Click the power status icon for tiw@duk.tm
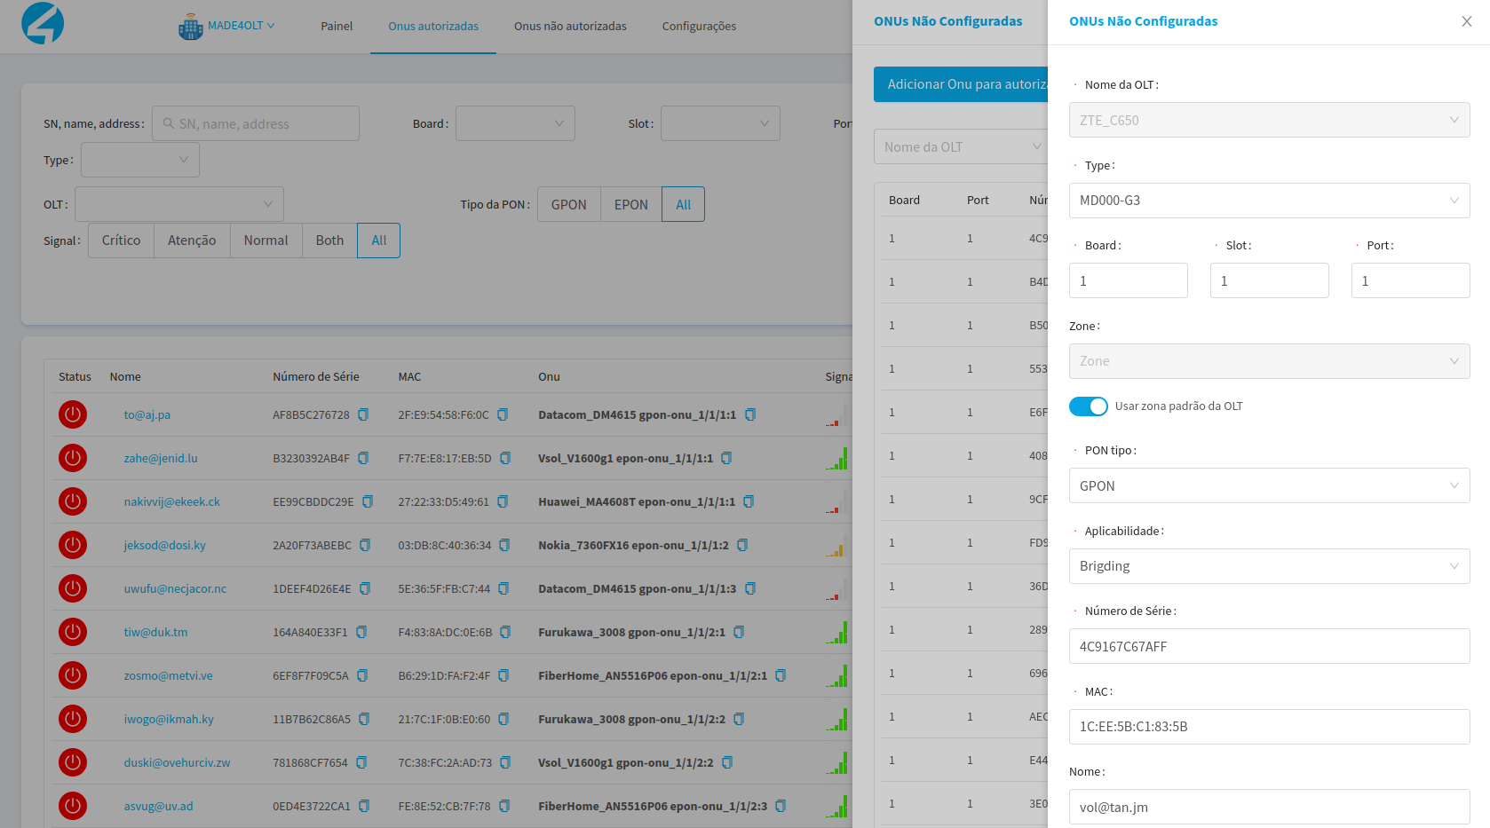 [73, 632]
